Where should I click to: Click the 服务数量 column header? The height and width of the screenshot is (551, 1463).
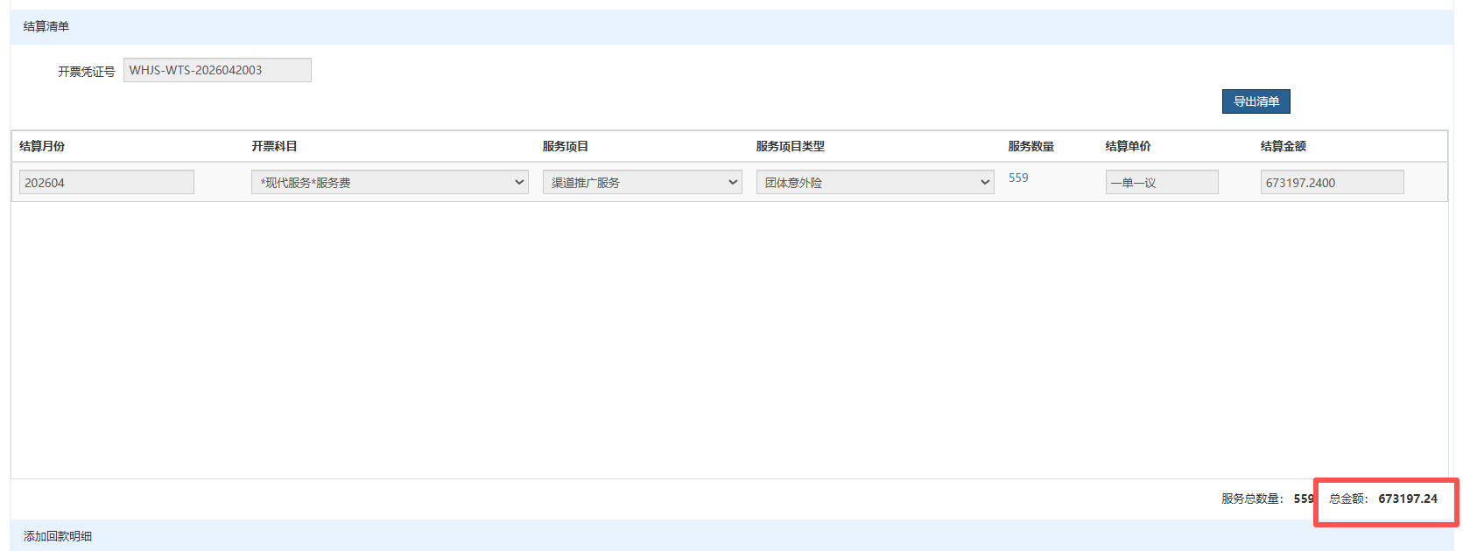pyautogui.click(x=1031, y=146)
